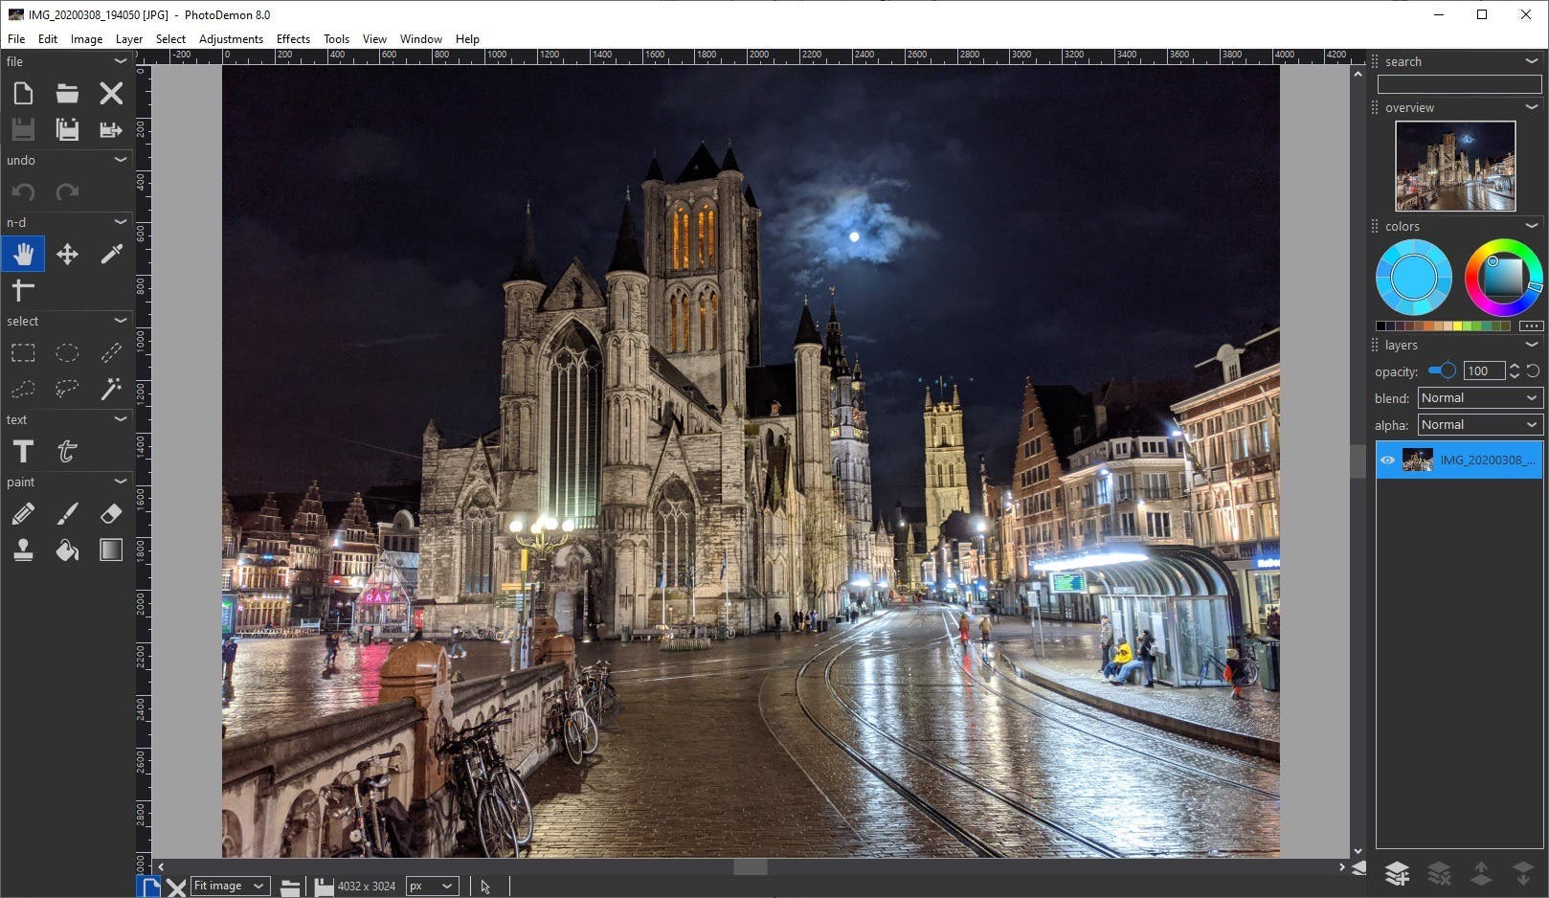Collapse the colors panel
Viewport: 1549px width, 898px height.
click(1532, 226)
